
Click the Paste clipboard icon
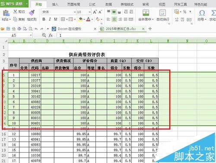click(6, 13)
